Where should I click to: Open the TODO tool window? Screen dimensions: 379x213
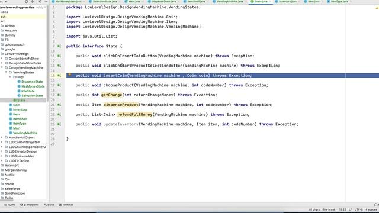click(9, 205)
